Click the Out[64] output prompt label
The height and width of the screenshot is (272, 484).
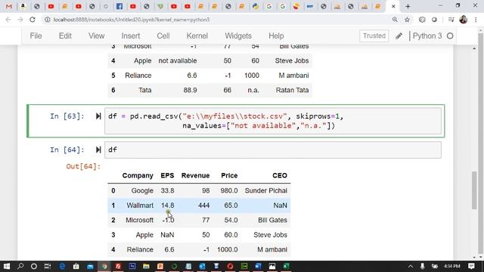point(83,166)
